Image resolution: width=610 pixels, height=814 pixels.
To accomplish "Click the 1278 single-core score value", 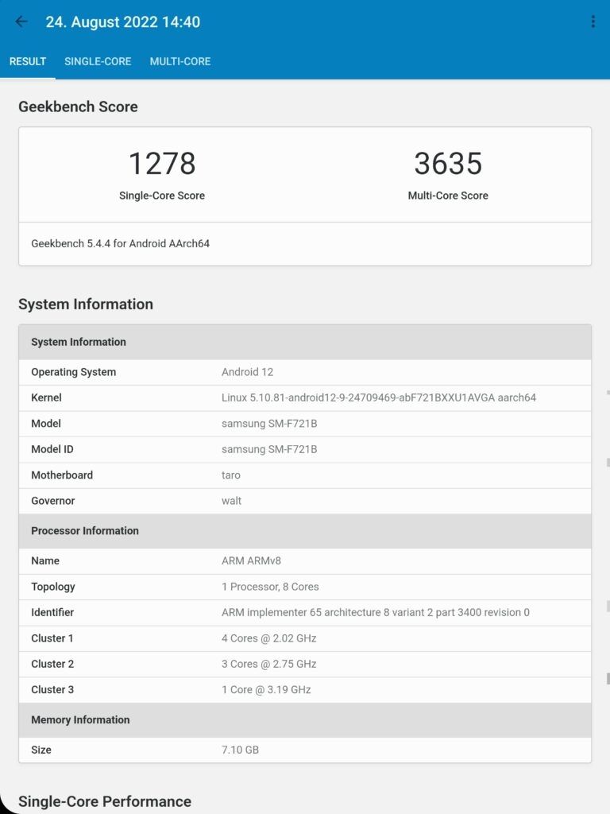I will click(x=162, y=163).
